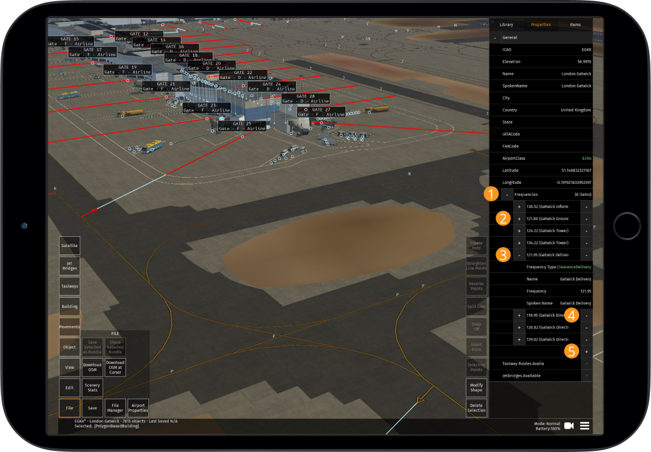Image resolution: width=651 pixels, height=452 pixels.
Task: Toggle the Satellite map view
Action: 69,245
